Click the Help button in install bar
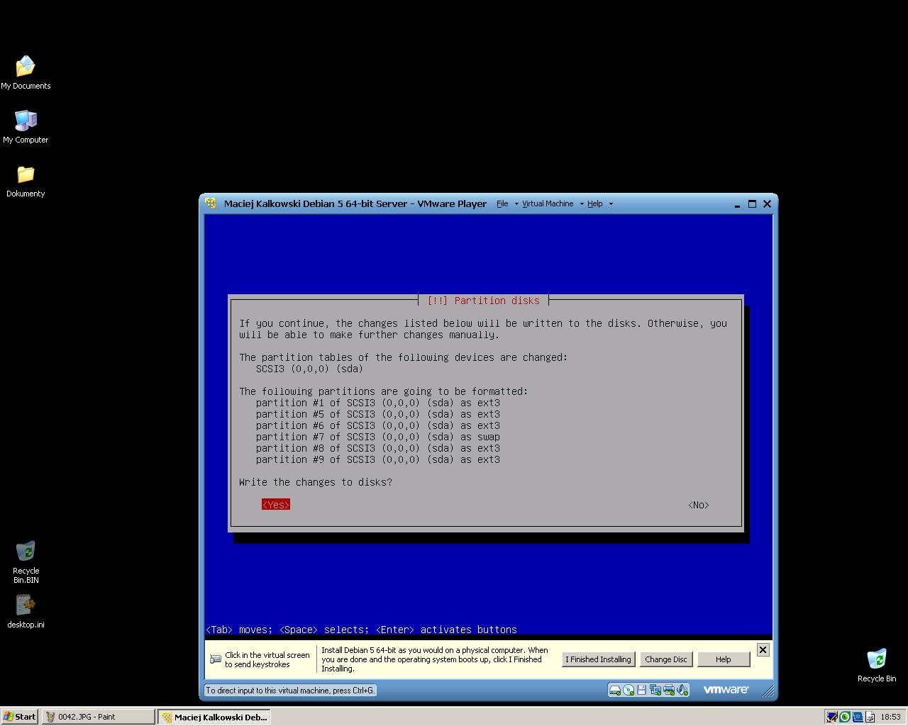The height and width of the screenshot is (726, 908). point(724,659)
